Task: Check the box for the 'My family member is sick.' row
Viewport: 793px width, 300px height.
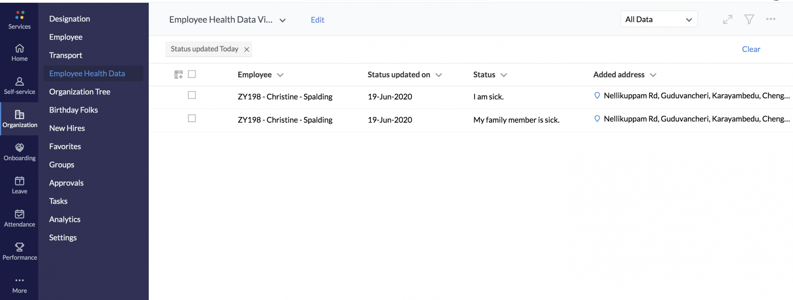Action: tap(192, 118)
